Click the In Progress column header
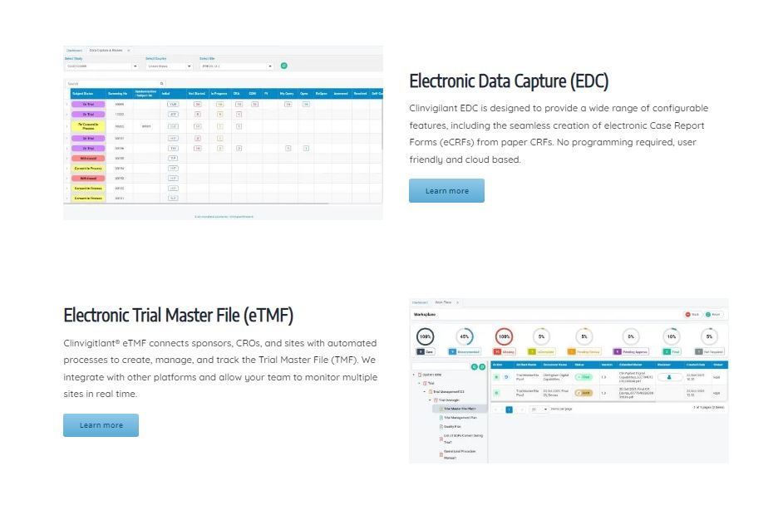The height and width of the screenshot is (510, 778). [219, 94]
